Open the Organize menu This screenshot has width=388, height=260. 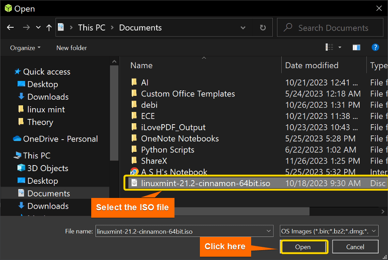25,48
